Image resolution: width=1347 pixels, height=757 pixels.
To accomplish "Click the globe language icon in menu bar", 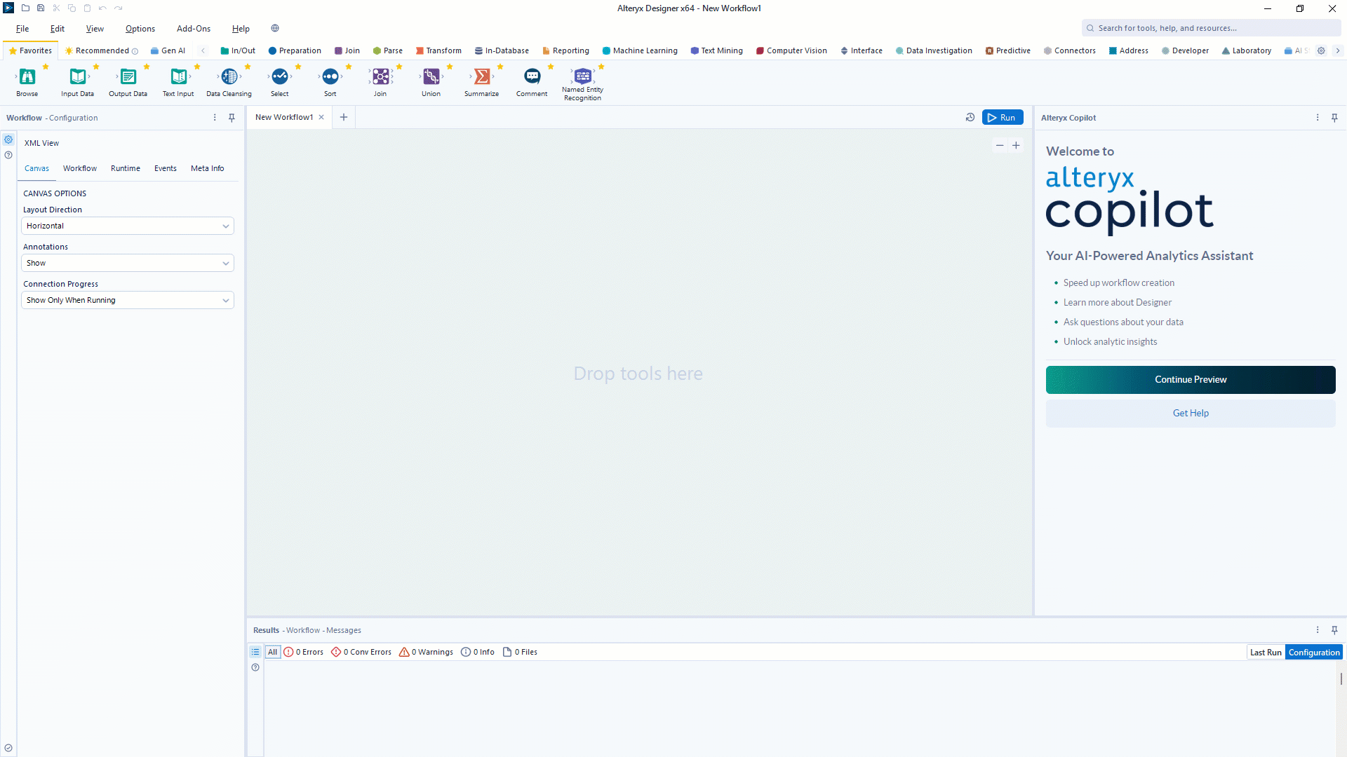I will tap(275, 29).
